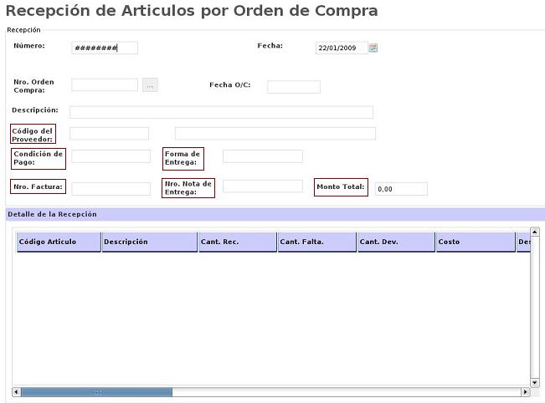Click the Cant. Rec. column header

tap(236, 242)
